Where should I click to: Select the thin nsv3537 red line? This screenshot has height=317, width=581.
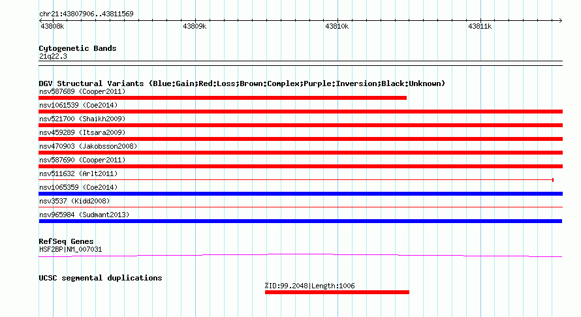click(300, 207)
